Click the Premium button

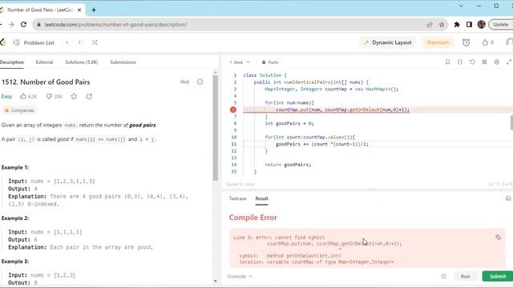click(438, 42)
